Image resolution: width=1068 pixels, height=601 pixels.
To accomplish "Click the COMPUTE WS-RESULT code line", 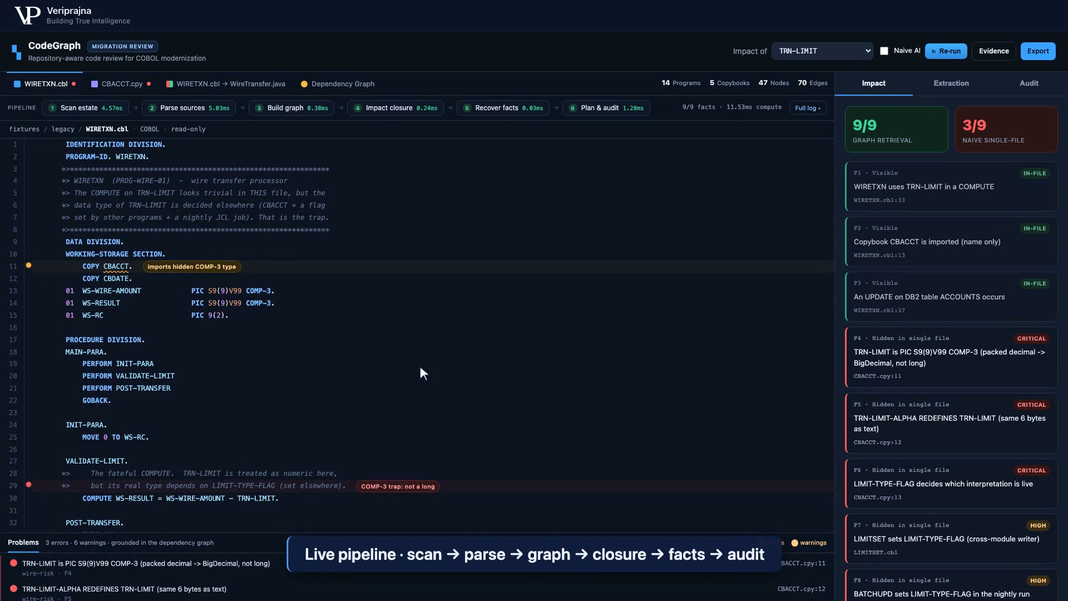I will pyautogui.click(x=180, y=499).
